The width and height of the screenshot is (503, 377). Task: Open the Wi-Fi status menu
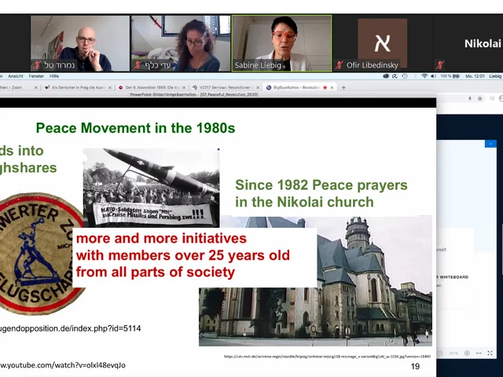pos(424,76)
